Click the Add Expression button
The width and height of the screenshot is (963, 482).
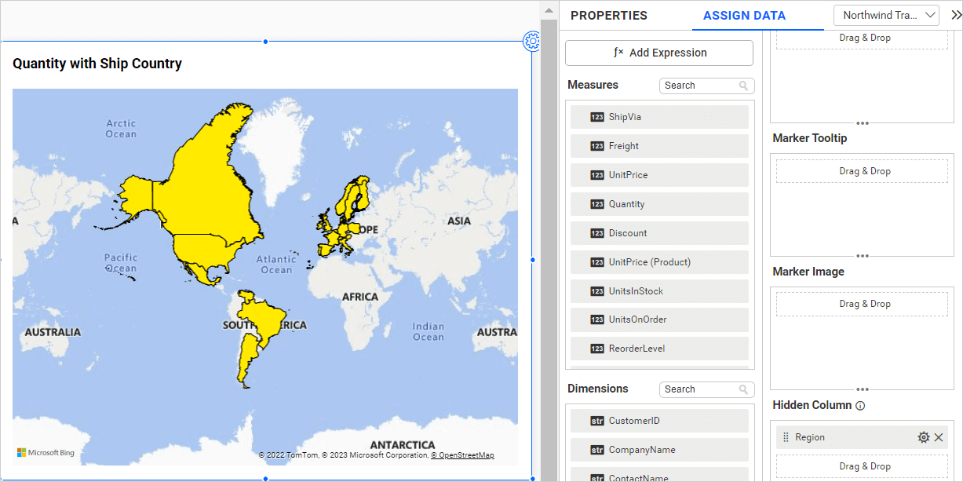click(x=659, y=53)
